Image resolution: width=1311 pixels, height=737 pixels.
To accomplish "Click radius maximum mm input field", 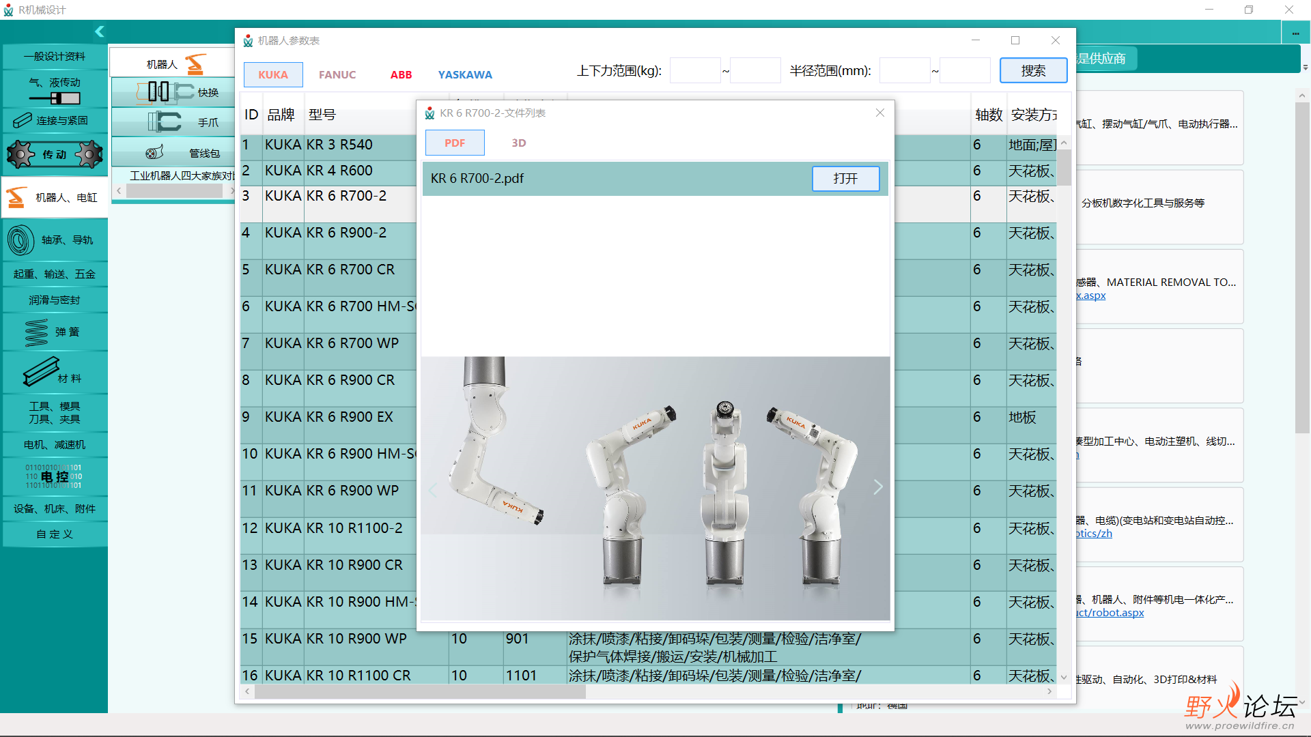I will coord(965,70).
